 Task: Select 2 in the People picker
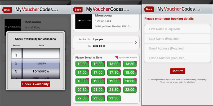(x=16, y=63)
